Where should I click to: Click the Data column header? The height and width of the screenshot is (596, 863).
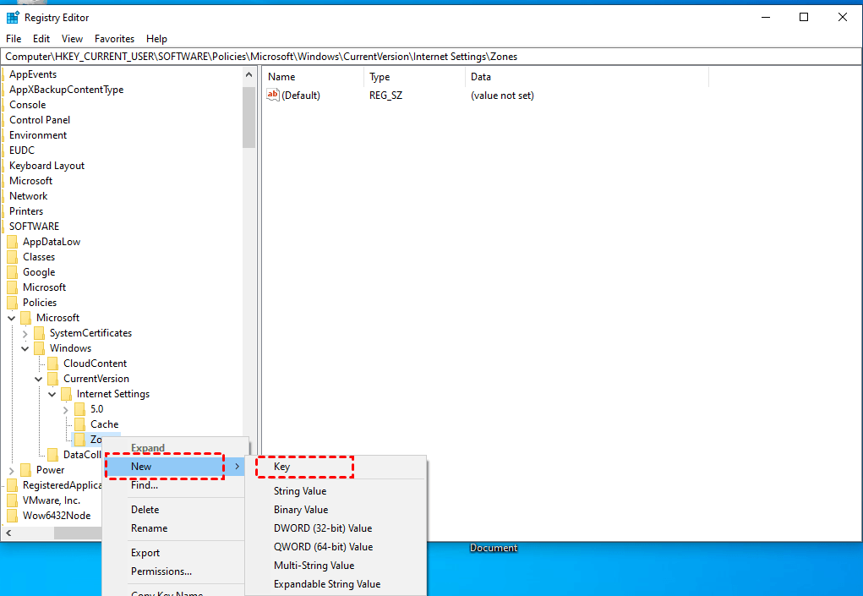[x=587, y=77]
